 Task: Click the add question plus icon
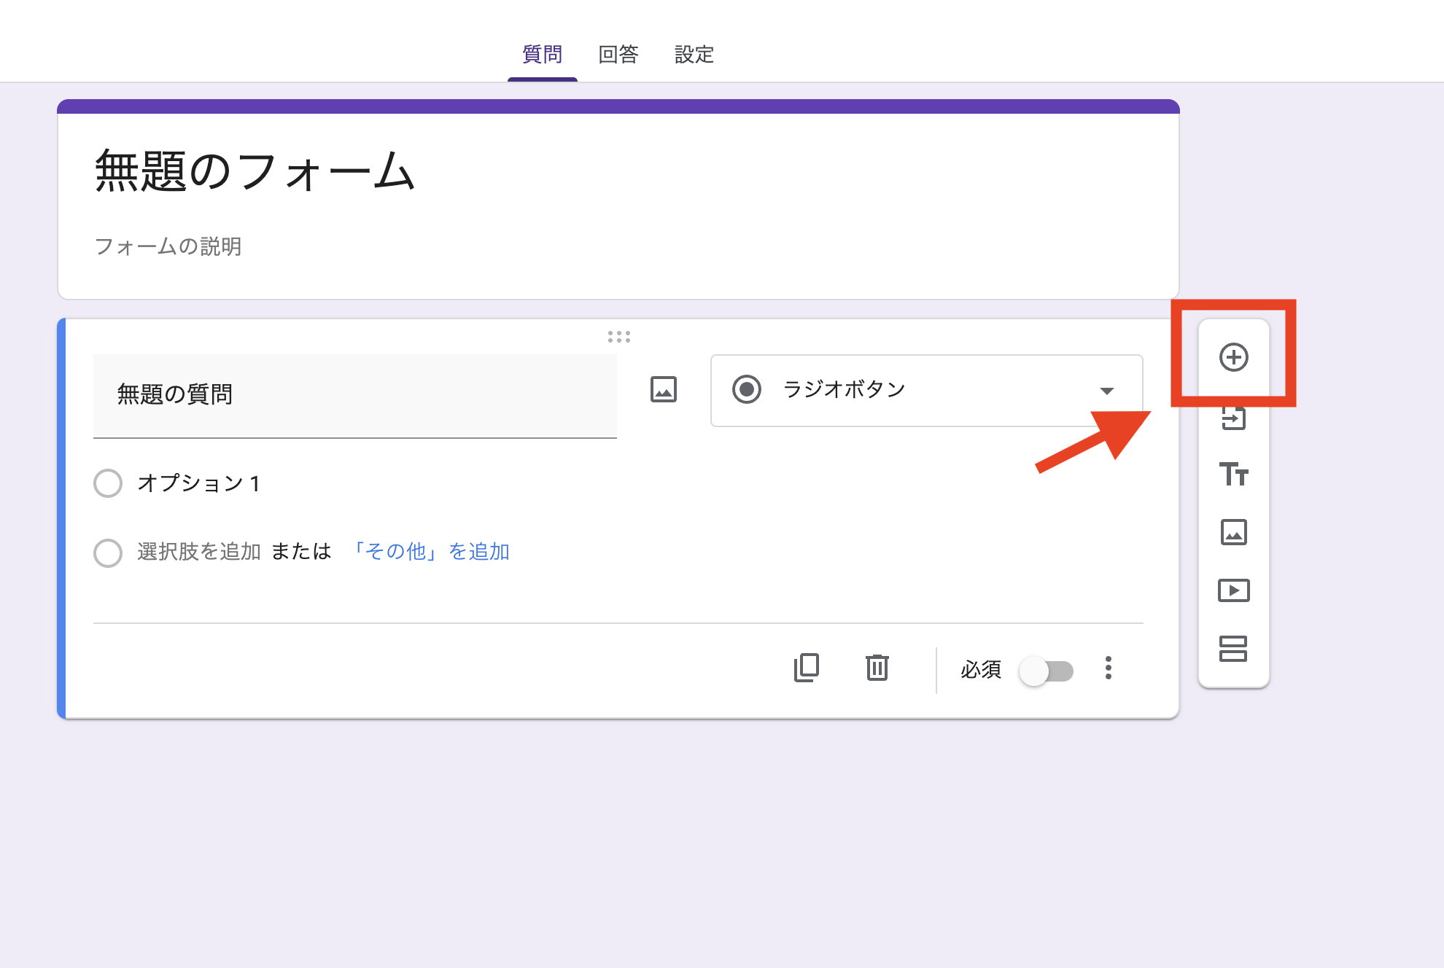pyautogui.click(x=1233, y=357)
